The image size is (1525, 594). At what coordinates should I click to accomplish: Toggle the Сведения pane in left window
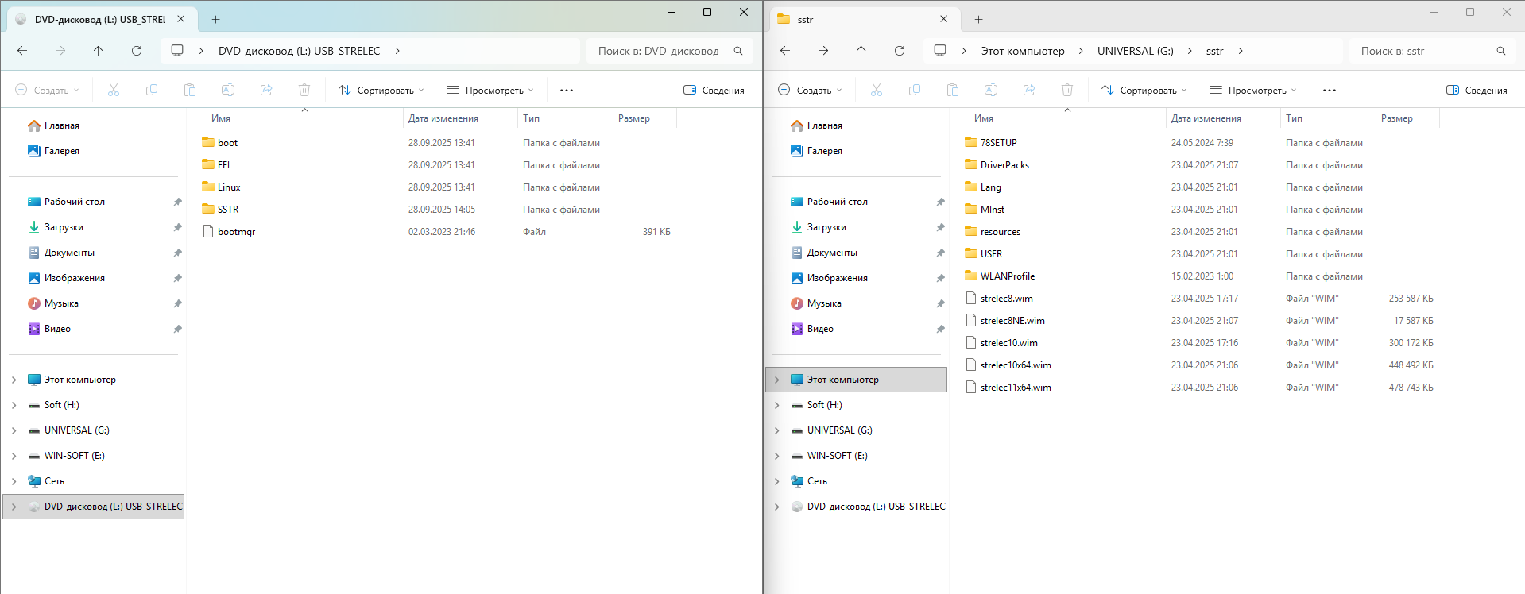pyautogui.click(x=714, y=91)
